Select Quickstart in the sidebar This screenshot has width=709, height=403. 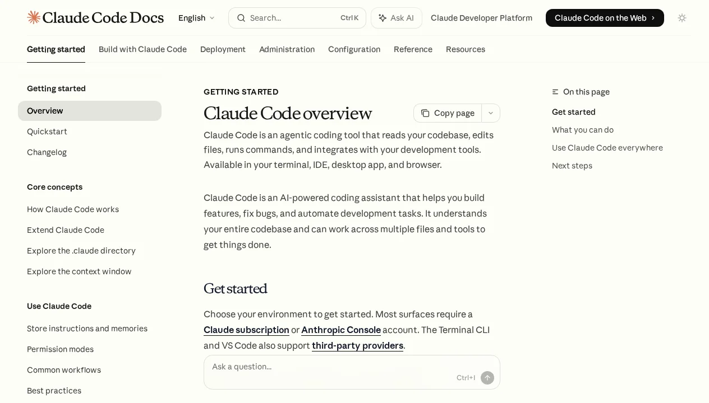coord(47,132)
